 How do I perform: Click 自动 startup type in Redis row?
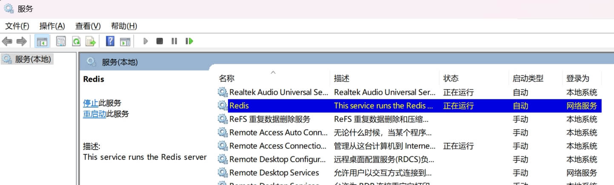(520, 105)
